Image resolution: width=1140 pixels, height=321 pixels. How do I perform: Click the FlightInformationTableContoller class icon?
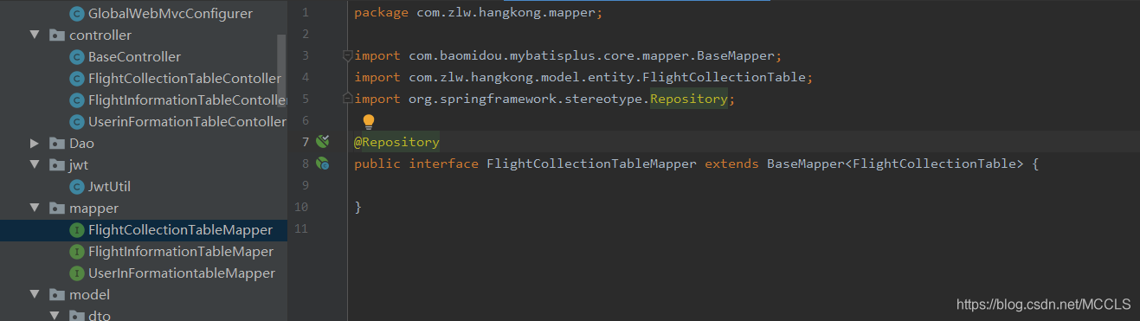(76, 100)
